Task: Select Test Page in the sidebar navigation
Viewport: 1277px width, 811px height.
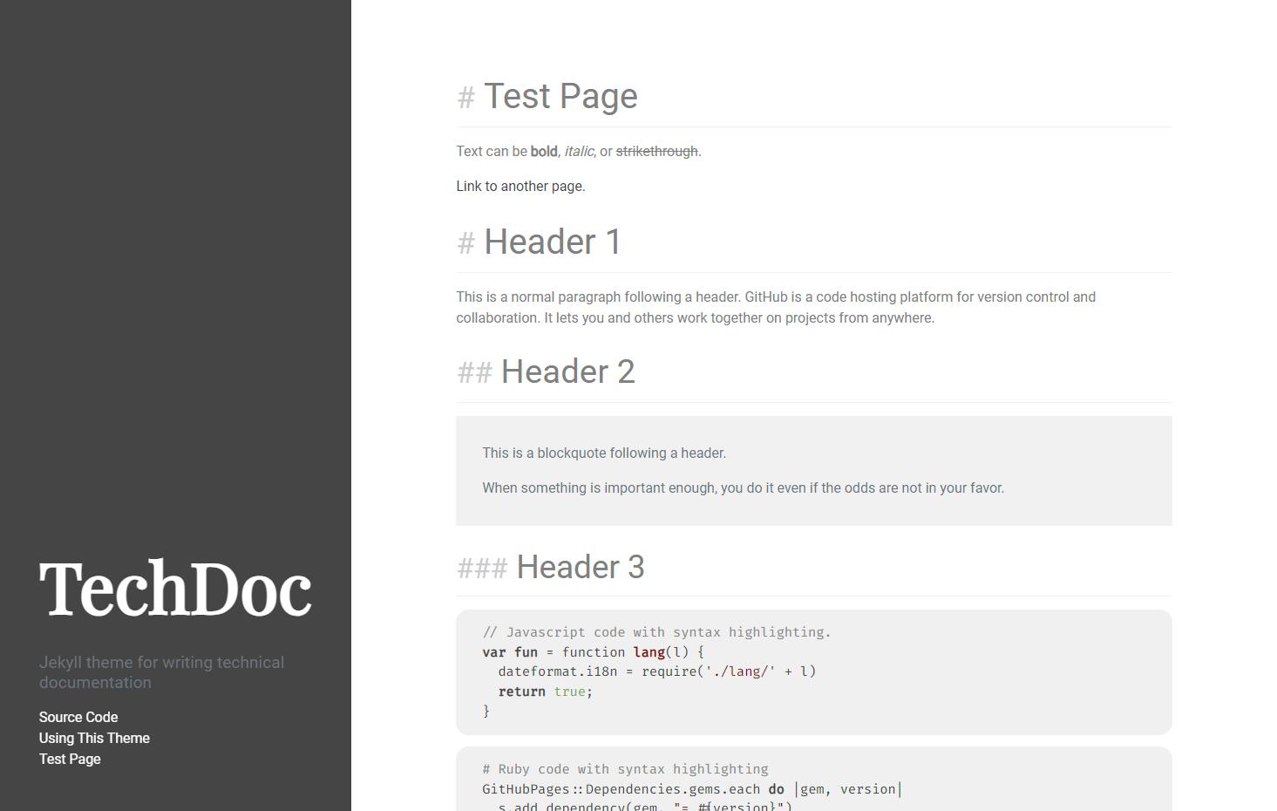Action: [x=69, y=759]
